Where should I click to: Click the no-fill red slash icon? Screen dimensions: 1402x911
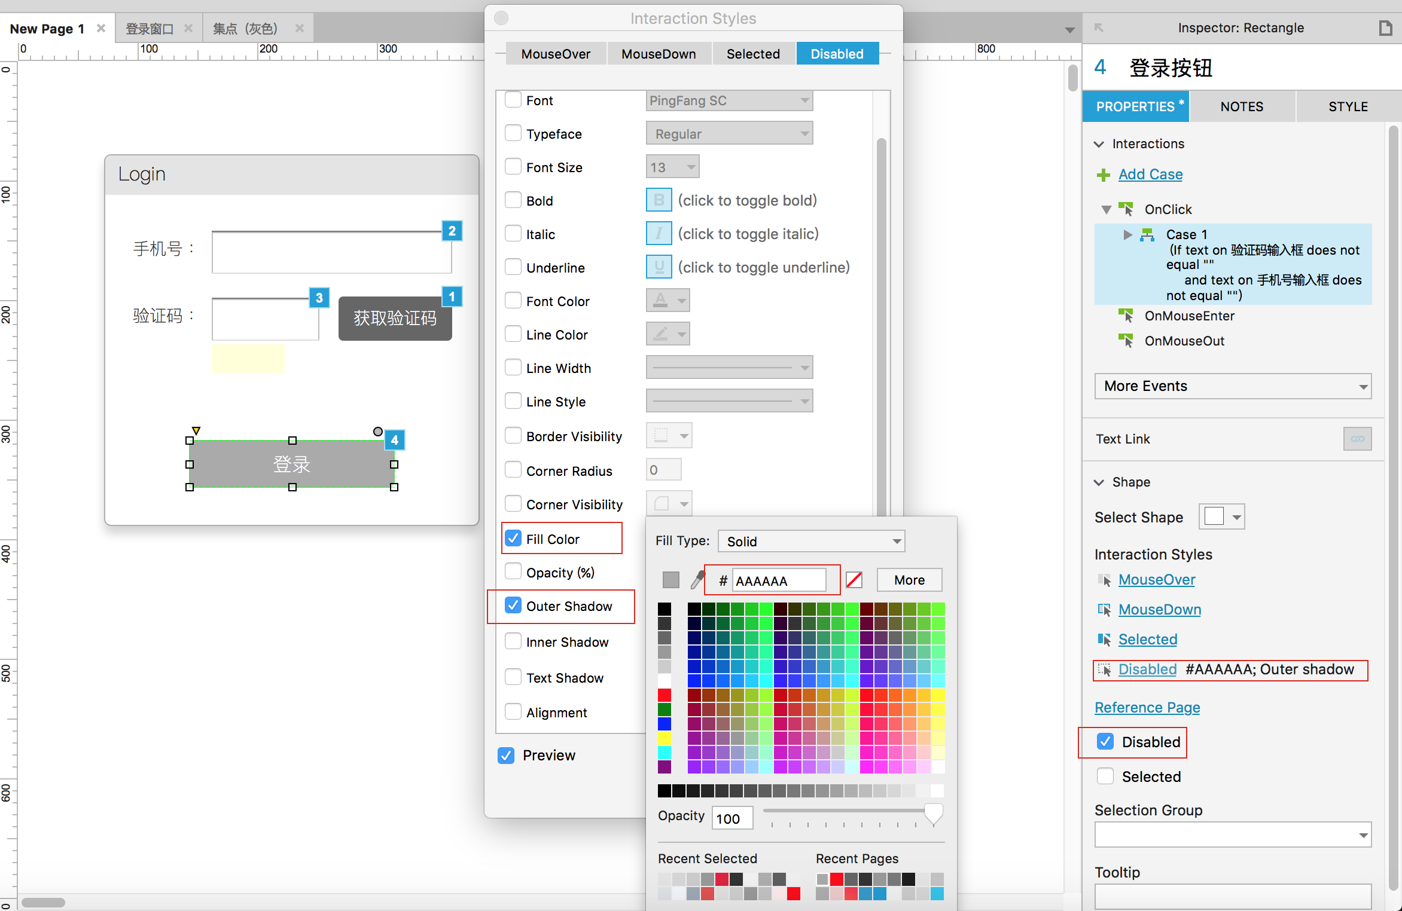pyautogui.click(x=854, y=579)
